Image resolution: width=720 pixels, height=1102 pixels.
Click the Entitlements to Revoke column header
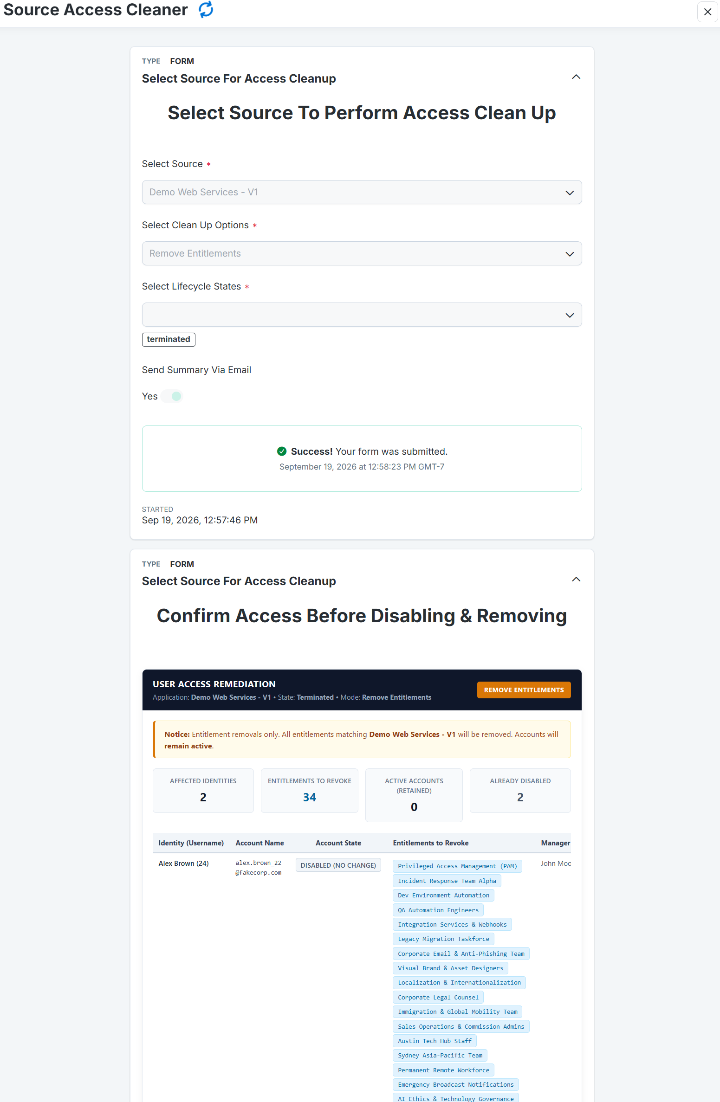click(x=430, y=843)
